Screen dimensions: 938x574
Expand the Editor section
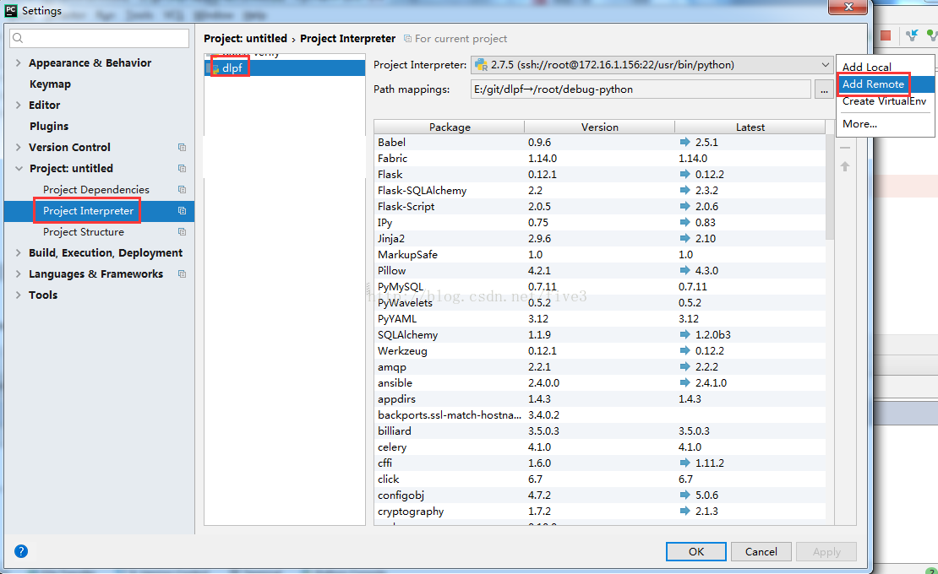[x=18, y=106]
